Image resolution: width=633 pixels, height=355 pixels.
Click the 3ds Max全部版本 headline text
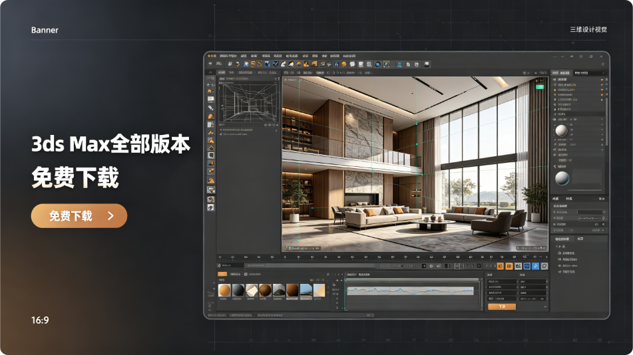point(110,144)
